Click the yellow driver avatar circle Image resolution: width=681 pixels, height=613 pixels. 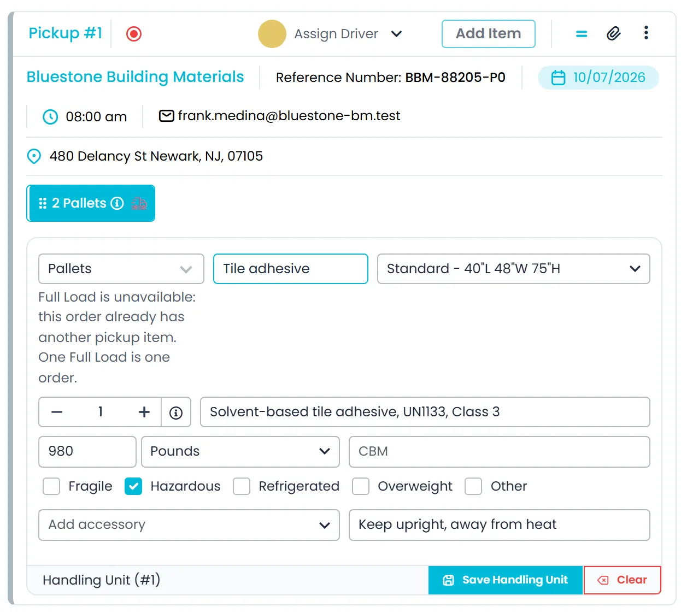[272, 34]
